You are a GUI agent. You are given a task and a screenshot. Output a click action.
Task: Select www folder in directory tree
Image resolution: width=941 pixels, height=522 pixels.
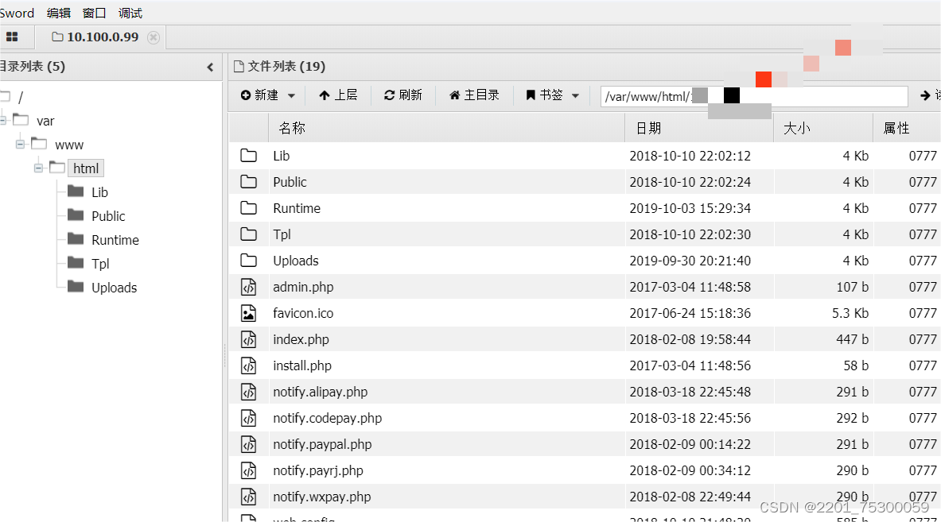(69, 145)
